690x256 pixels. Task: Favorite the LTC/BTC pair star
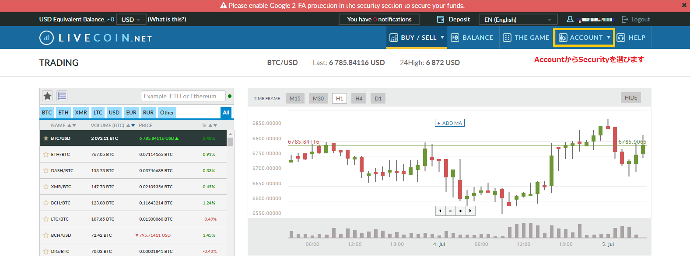46,219
